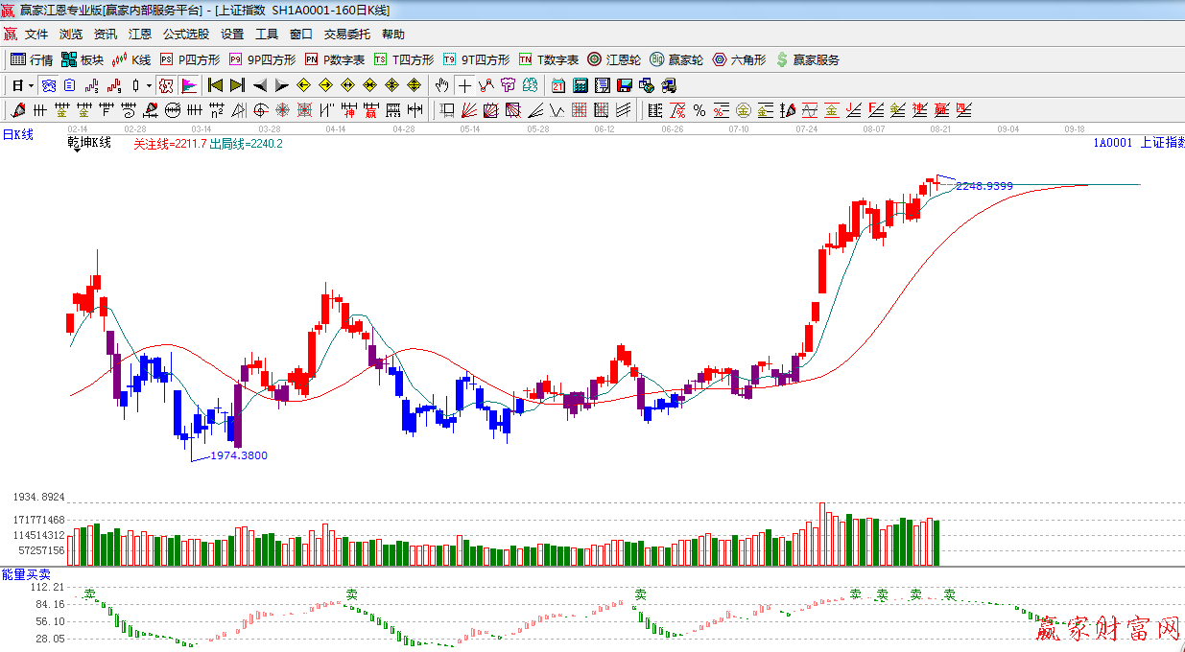Screen dimensions: 1185x652
Task: Click the 1974.3800 low price label
Action: [x=239, y=455]
